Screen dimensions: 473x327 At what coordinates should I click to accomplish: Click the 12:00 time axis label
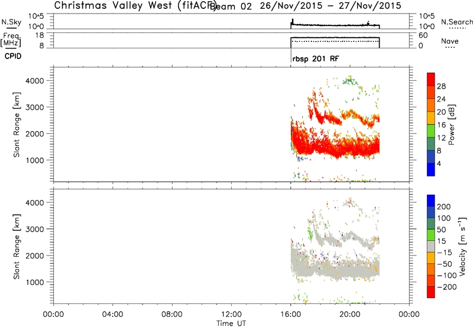coord(231,315)
